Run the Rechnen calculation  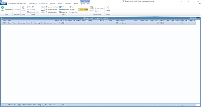pyautogui.click(x=63, y=7)
